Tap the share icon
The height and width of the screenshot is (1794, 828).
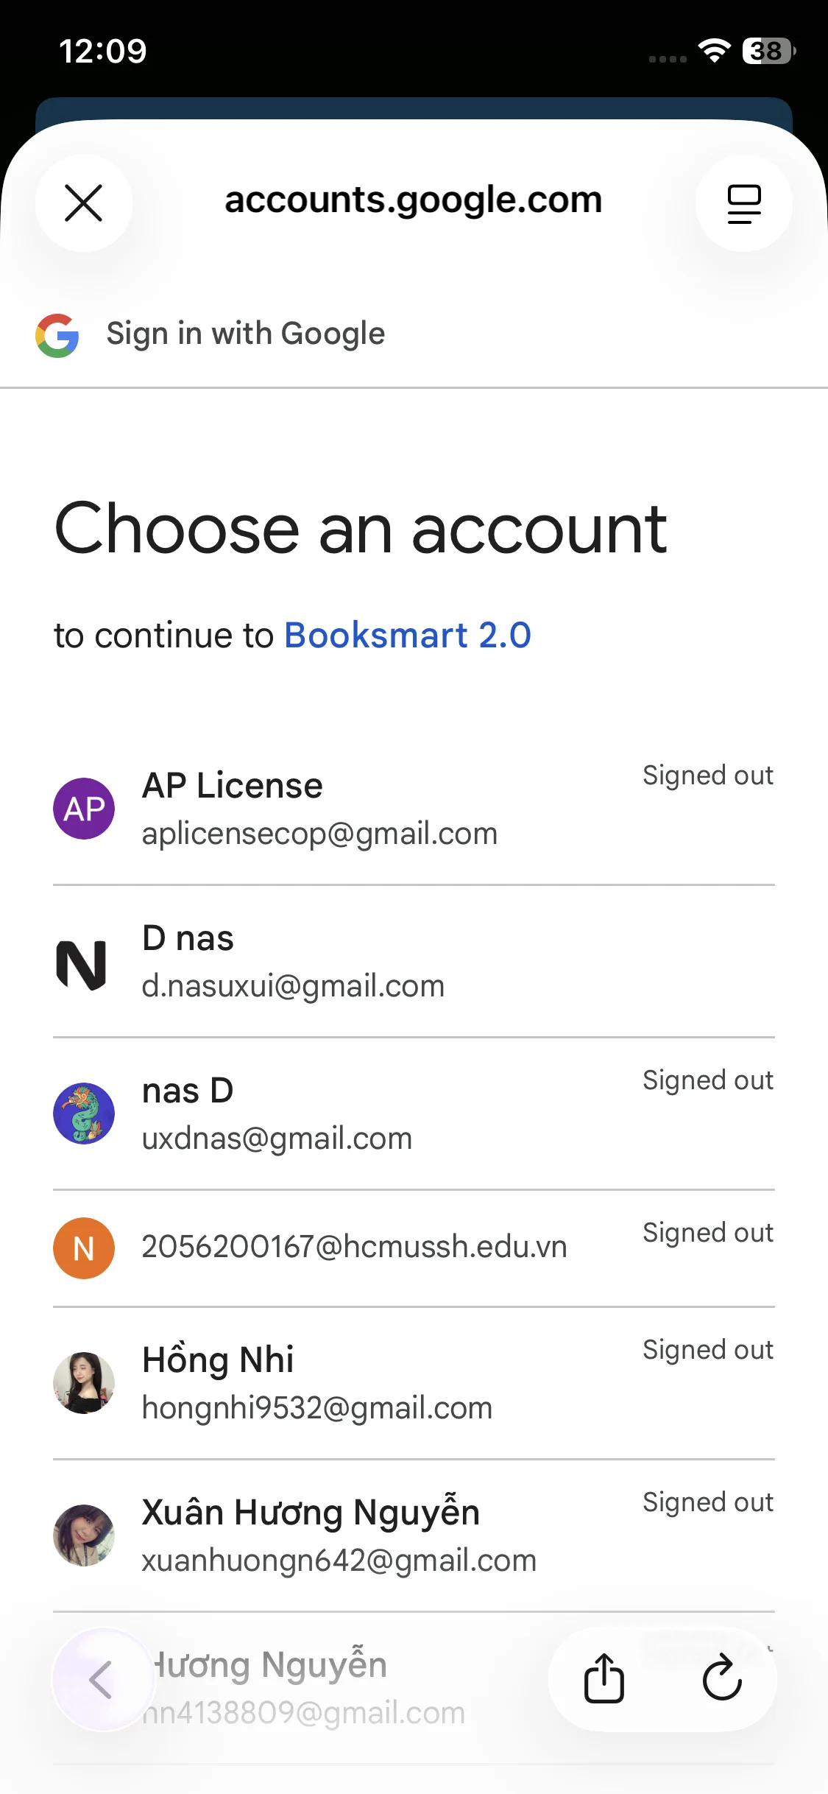(x=604, y=1678)
